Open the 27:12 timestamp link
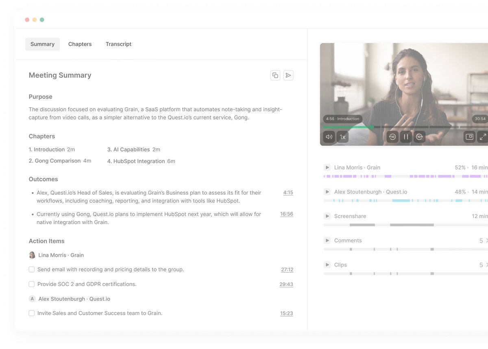Viewport: 488px width, 349px height. pyautogui.click(x=286, y=269)
